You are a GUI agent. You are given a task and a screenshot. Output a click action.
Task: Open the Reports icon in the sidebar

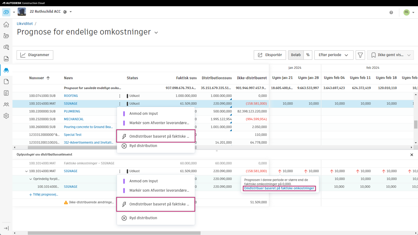[6, 93]
